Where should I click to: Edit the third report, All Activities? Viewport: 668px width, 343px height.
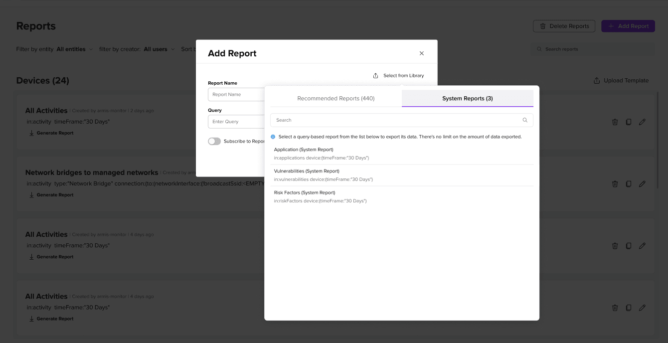coord(642,246)
